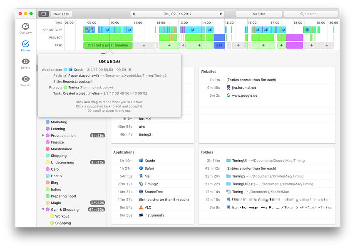Select the blue Call task block

pyautogui.click(x=219, y=45)
